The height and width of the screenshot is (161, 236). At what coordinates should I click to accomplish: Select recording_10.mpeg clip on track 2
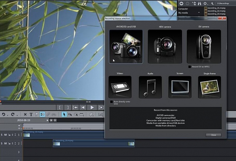point(94,143)
